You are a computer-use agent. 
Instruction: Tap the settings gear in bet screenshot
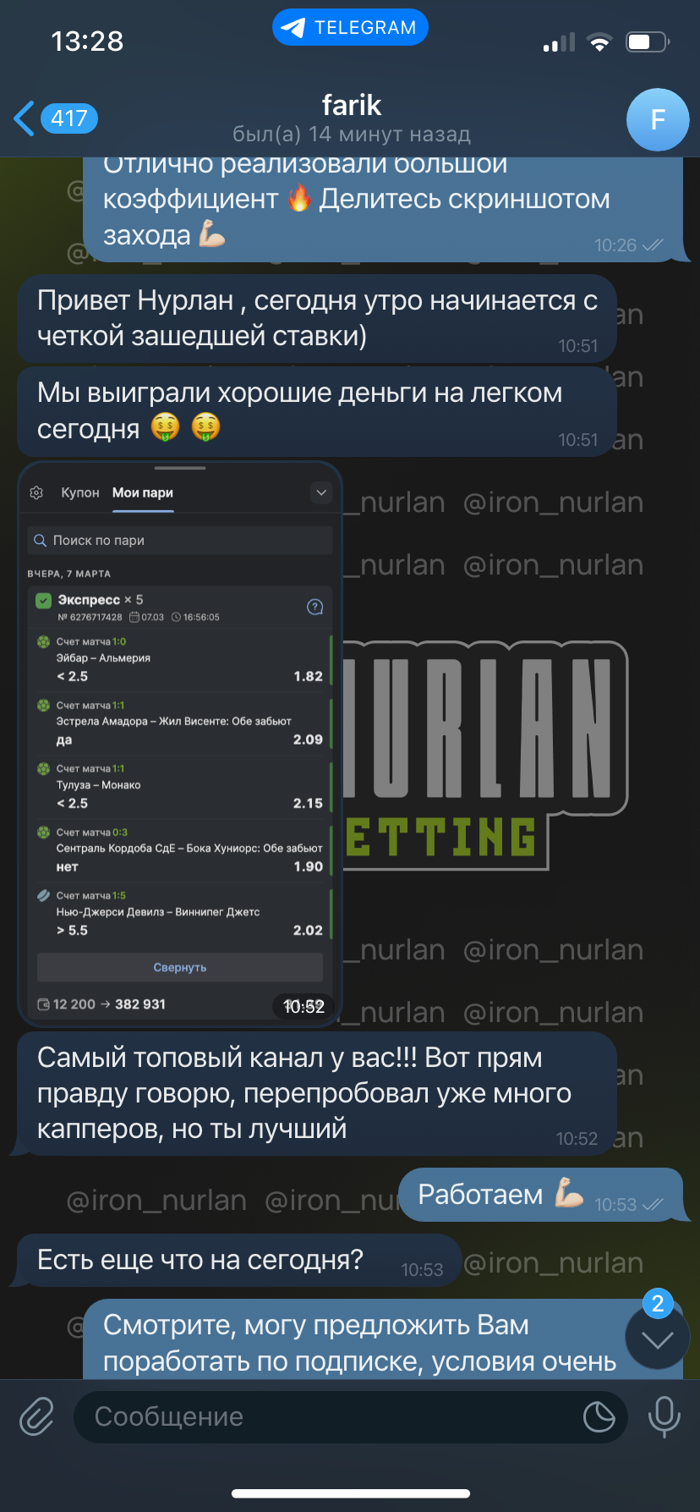click(x=36, y=492)
